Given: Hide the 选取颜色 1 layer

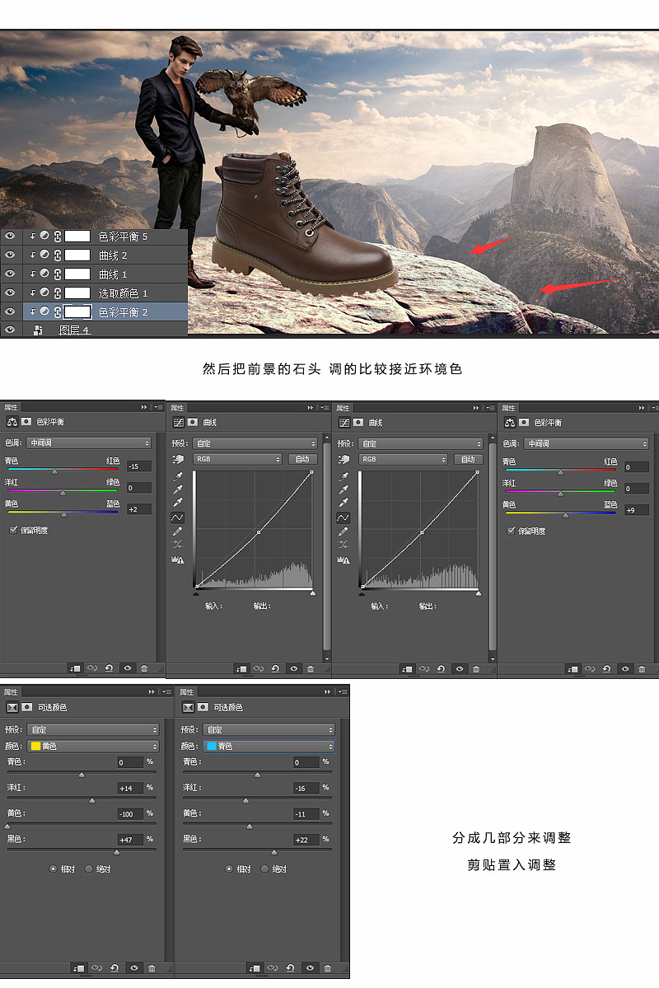Looking at the screenshot, I should coord(9,293).
